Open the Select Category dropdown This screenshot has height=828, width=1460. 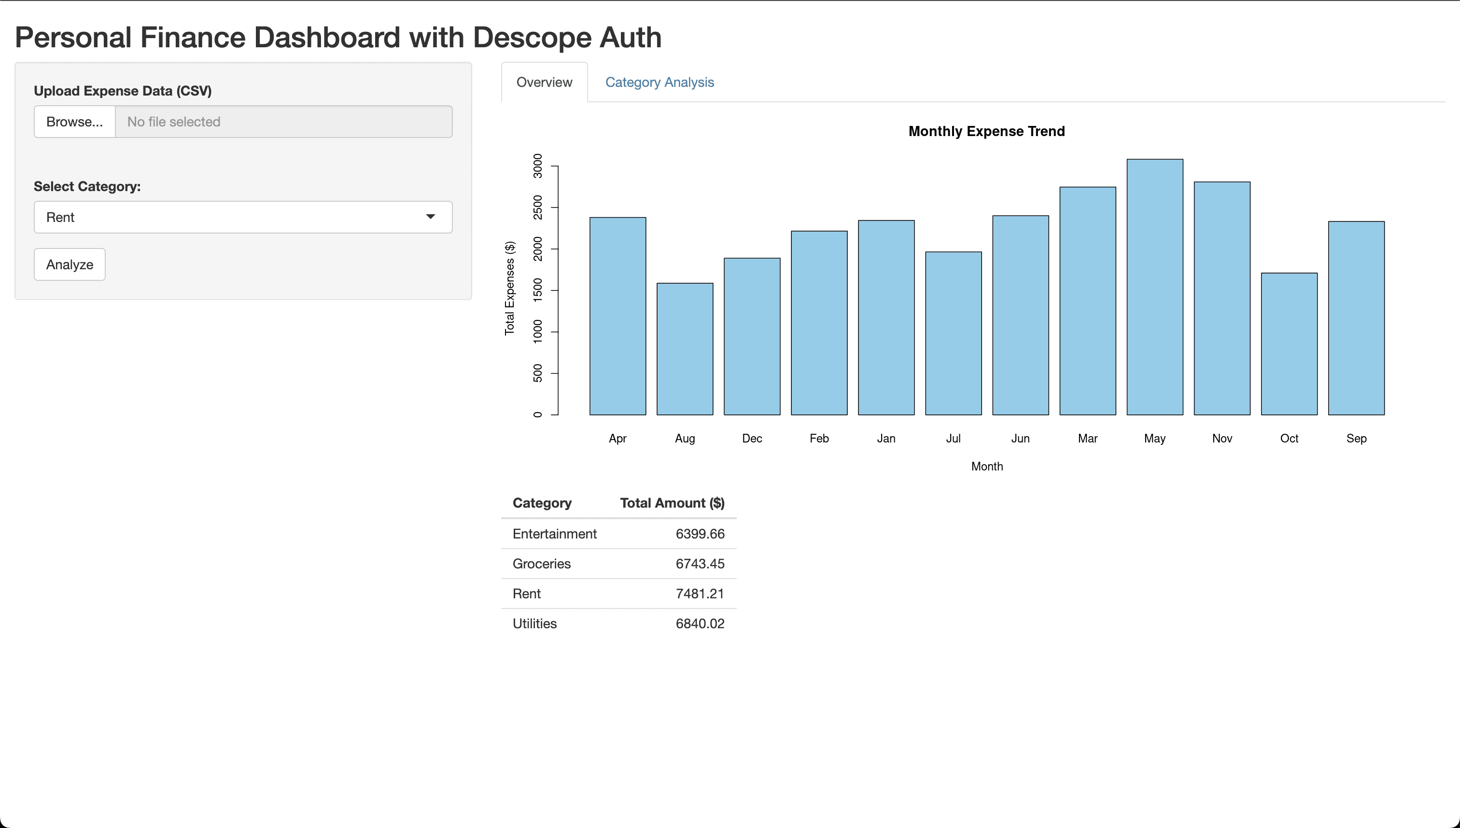click(x=242, y=217)
